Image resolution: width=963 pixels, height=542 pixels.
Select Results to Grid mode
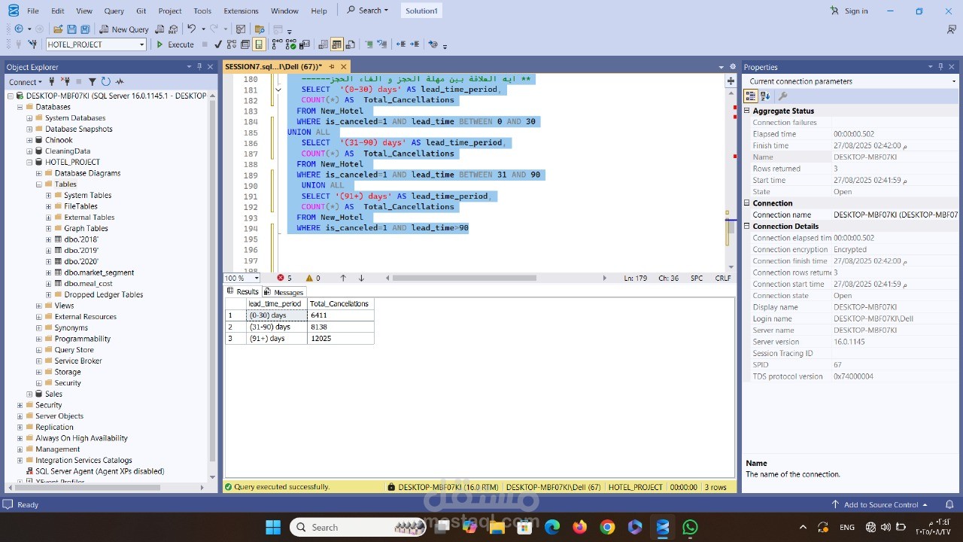point(336,44)
